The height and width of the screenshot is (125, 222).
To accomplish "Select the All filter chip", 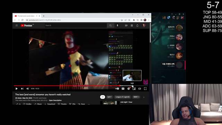I will (x=103, y=97).
